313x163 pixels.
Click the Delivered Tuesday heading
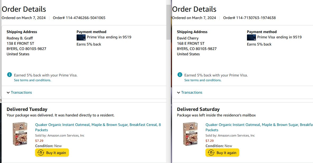27,109
